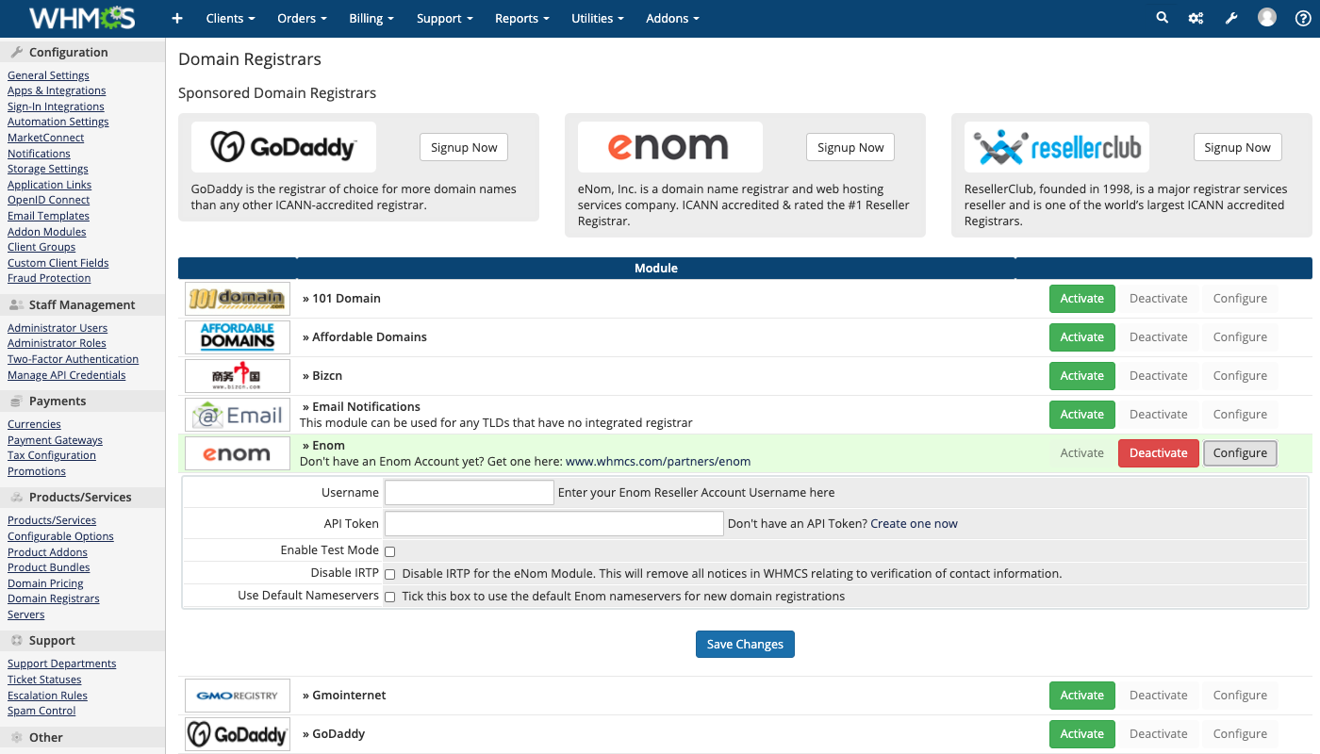The image size is (1320, 754).
Task: Open Payment Gateways sidebar link
Action: pyautogui.click(x=55, y=440)
